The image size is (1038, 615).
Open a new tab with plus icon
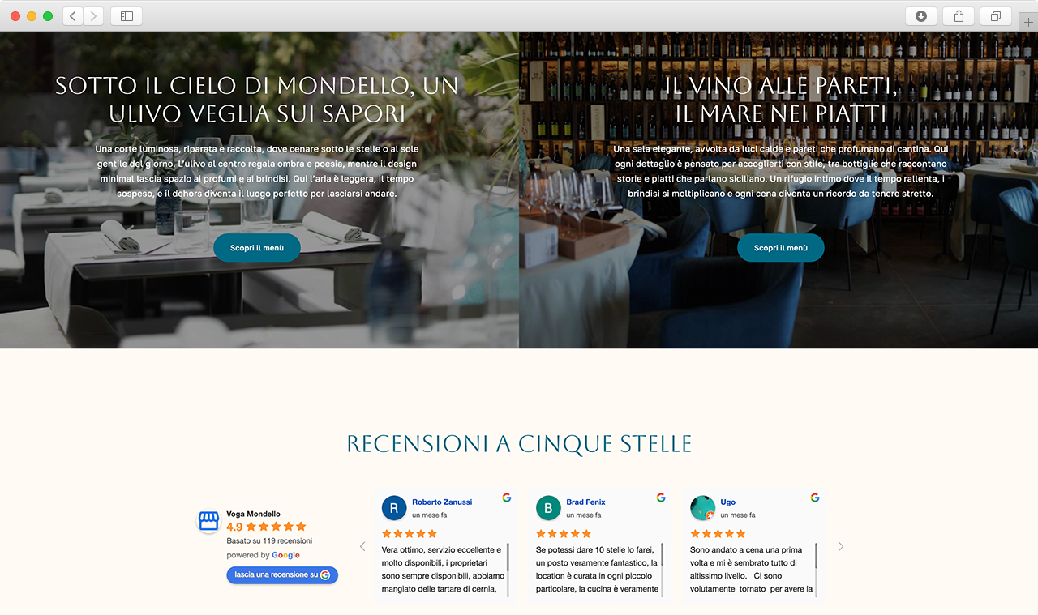point(1028,22)
